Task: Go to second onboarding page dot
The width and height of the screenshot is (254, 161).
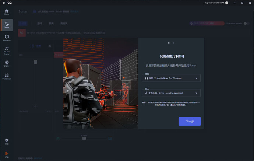Action: pos(173,43)
